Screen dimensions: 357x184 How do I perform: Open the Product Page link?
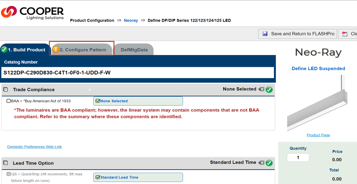pyautogui.click(x=318, y=135)
